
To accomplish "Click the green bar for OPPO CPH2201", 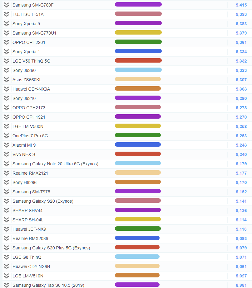I will click(138, 42).
